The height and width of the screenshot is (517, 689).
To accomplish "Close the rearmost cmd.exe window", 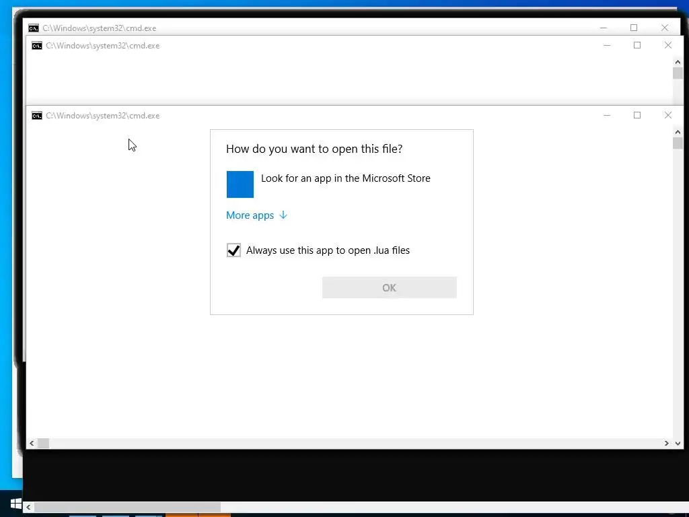I will coord(665,28).
